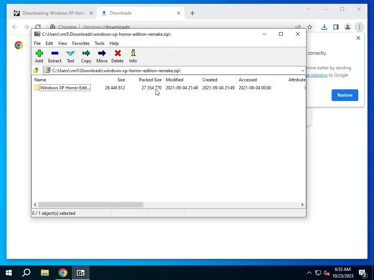Click the Chrome logo on Downloads page

click(18, 45)
